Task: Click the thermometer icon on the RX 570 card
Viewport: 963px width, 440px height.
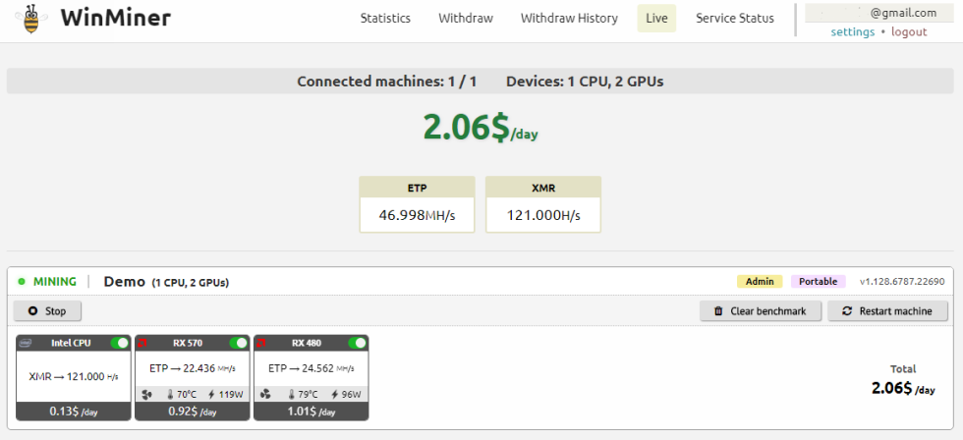Action: [x=170, y=395]
